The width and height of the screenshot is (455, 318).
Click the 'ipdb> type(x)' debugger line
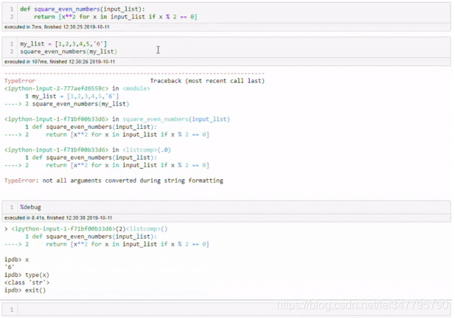tap(27, 275)
